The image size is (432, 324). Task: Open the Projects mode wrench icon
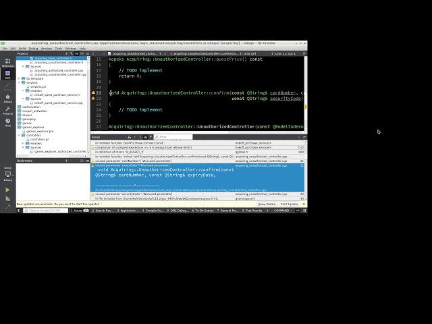pos(7,111)
